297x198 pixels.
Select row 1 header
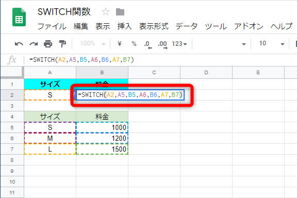[x=12, y=84]
